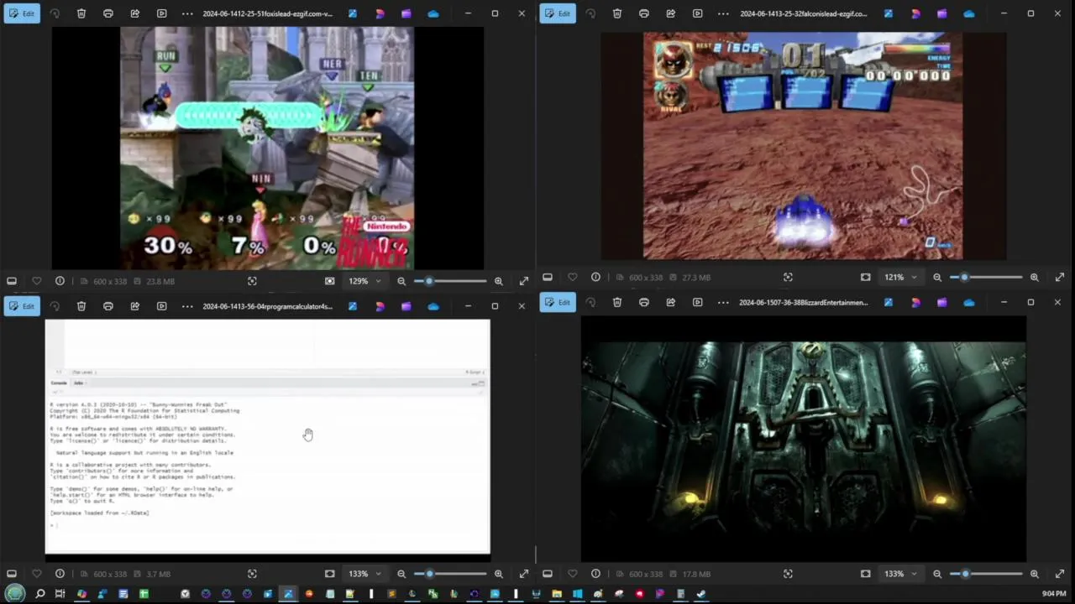The width and height of the screenshot is (1075, 604).
Task: Enter fullscreen for the 3.7 MB image
Action: (x=524, y=574)
